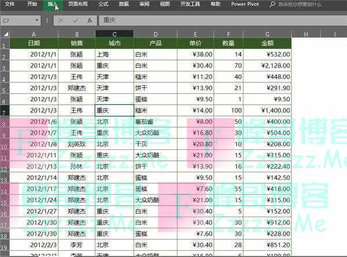
Task: Click the enter checkmark icon in formula bar
Action: (x=75, y=20)
